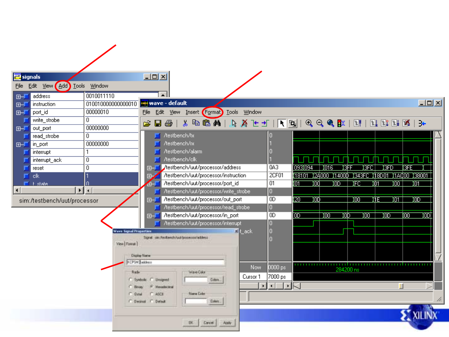Viewport: 449px width, 337px height.
Task: Click the Print icon in wave toolbar
Action: tap(169, 124)
